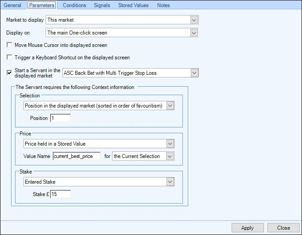Select the Signals tab
Image resolution: width=302 pixels, height=235 pixels.
(102, 5)
